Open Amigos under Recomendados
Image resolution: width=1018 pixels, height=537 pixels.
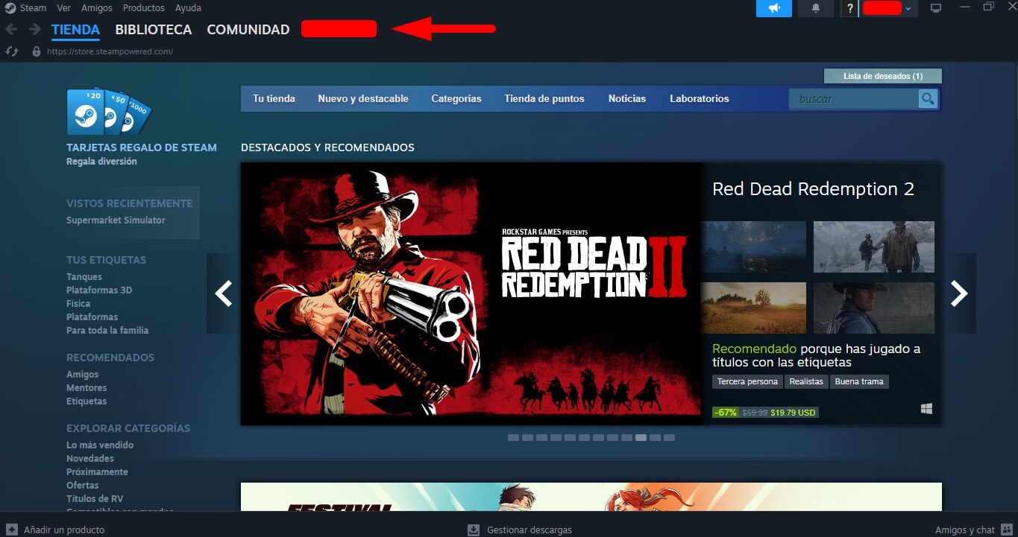point(82,375)
